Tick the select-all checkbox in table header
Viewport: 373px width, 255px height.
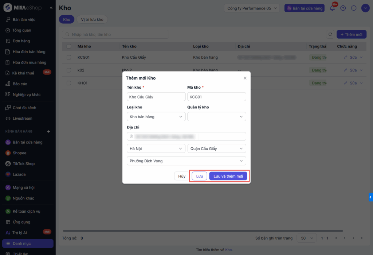point(69,46)
